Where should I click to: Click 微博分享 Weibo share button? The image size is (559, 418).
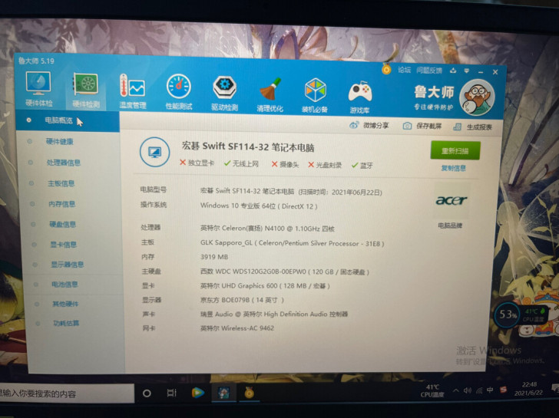pyautogui.click(x=369, y=125)
